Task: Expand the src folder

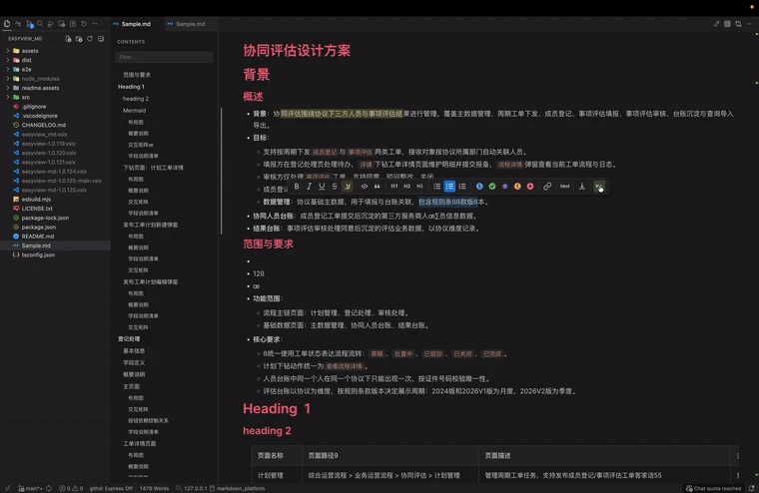Action: [55, 97]
